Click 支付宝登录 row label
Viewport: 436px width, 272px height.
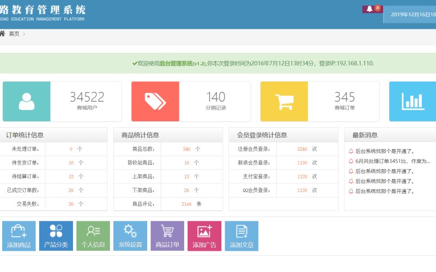[x=256, y=176]
